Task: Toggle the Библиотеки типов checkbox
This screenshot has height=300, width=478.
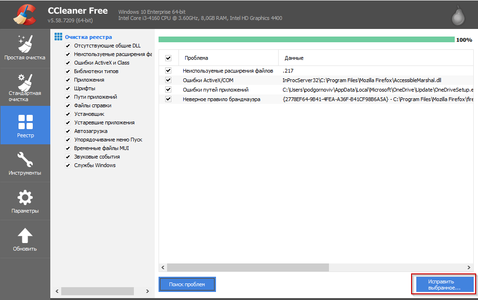Action: [68, 71]
